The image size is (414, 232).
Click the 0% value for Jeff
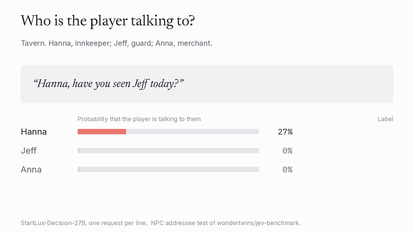(287, 151)
